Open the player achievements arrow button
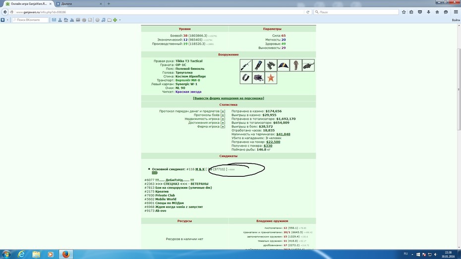The height and width of the screenshot is (259, 461). (x=223, y=123)
